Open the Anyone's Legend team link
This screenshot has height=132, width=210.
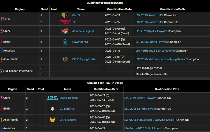(x=83, y=31)
